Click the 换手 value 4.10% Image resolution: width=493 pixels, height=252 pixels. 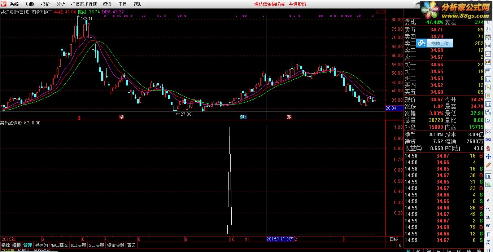click(x=436, y=134)
